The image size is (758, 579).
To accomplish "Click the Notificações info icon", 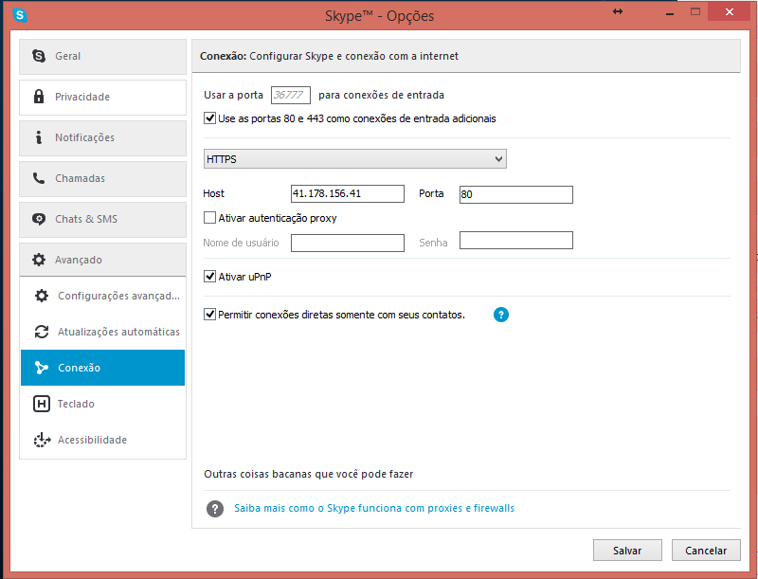I will point(39,137).
